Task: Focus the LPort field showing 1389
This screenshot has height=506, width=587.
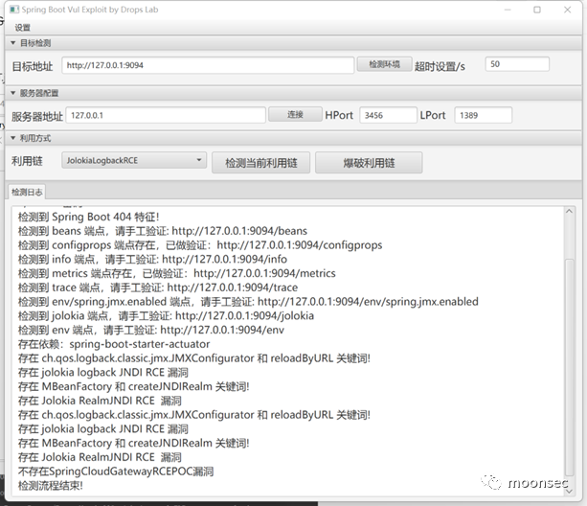Action: (x=483, y=115)
